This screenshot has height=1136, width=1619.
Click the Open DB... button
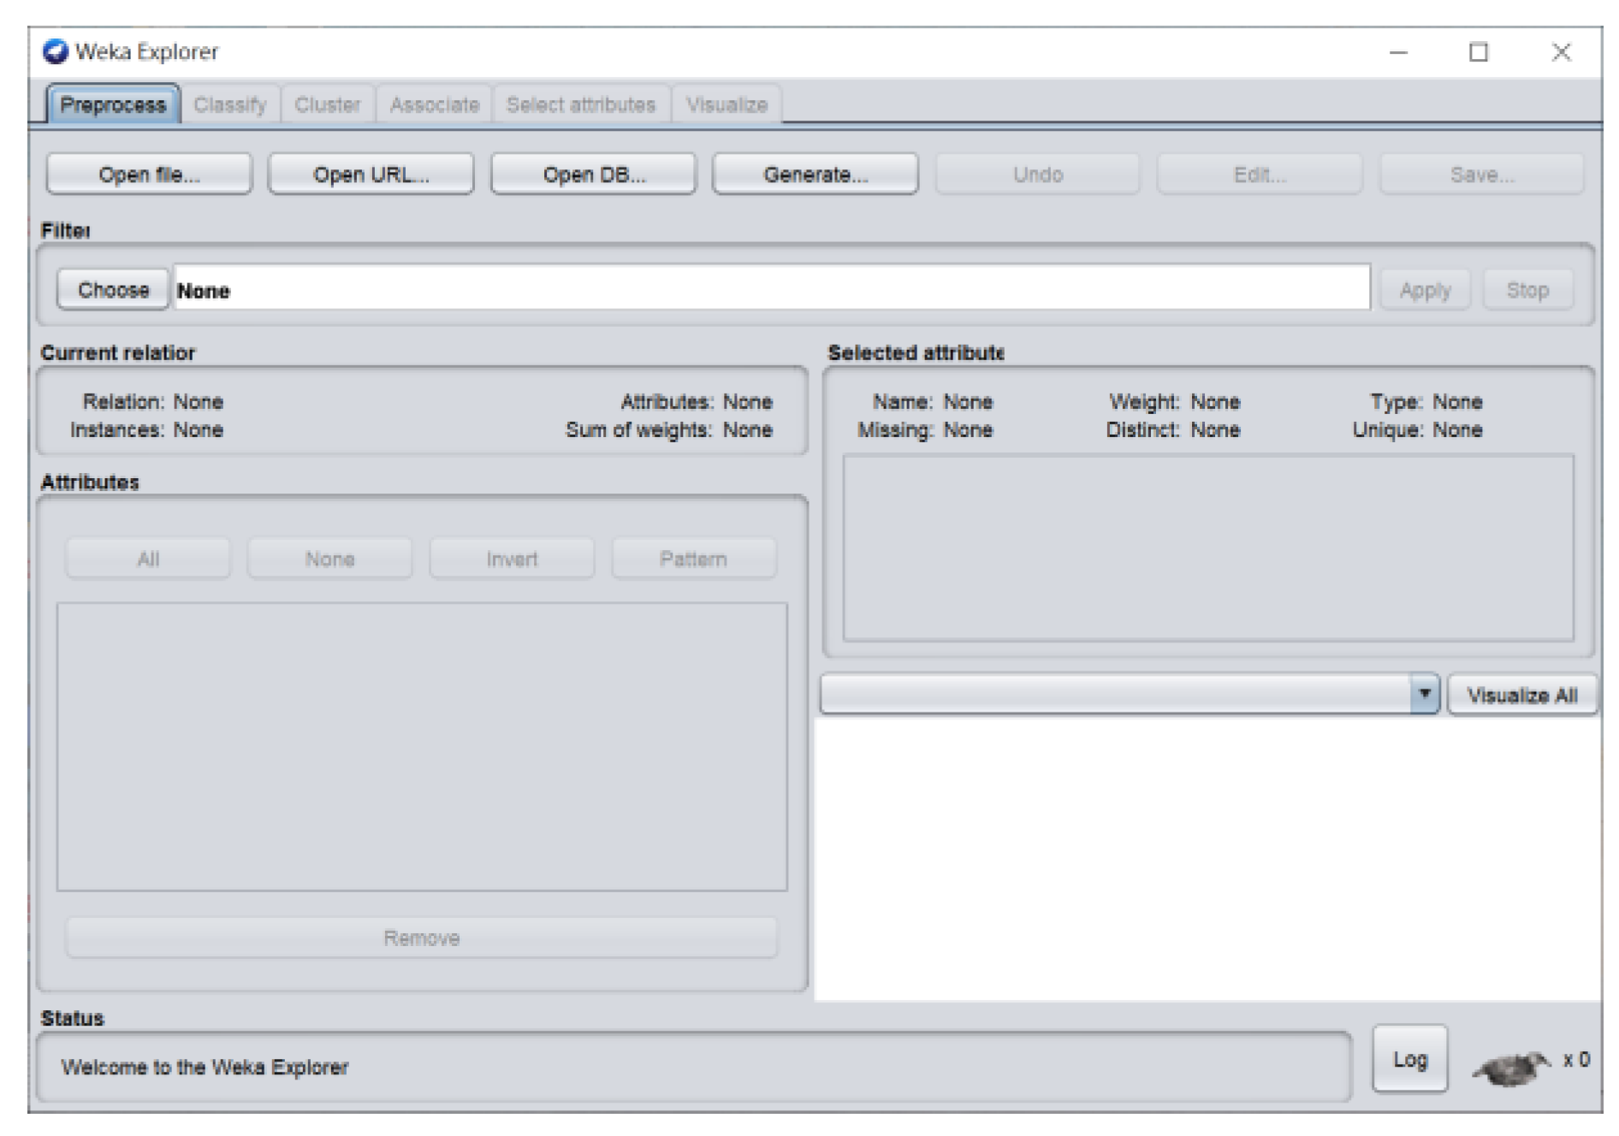pos(594,175)
